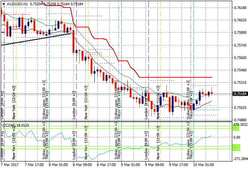This screenshot has width=248, height=169.
Task: Click the 0.76180 price axis label
Action: (239, 8)
